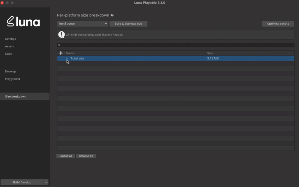This screenshot has height=187, width=299.
Task: Click the Runtime Analysis saved message text
Action: click(x=94, y=35)
